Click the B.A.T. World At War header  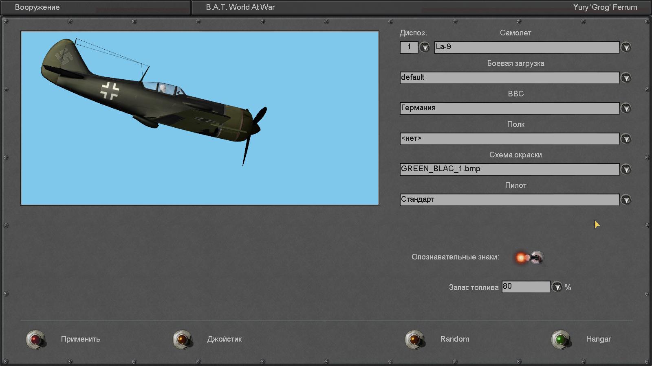240,7
